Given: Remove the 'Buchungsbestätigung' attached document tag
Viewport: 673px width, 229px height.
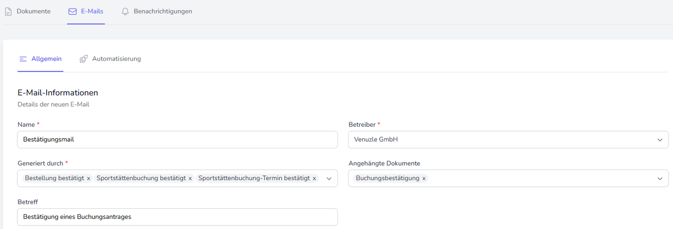Looking at the screenshot, I should point(424,179).
